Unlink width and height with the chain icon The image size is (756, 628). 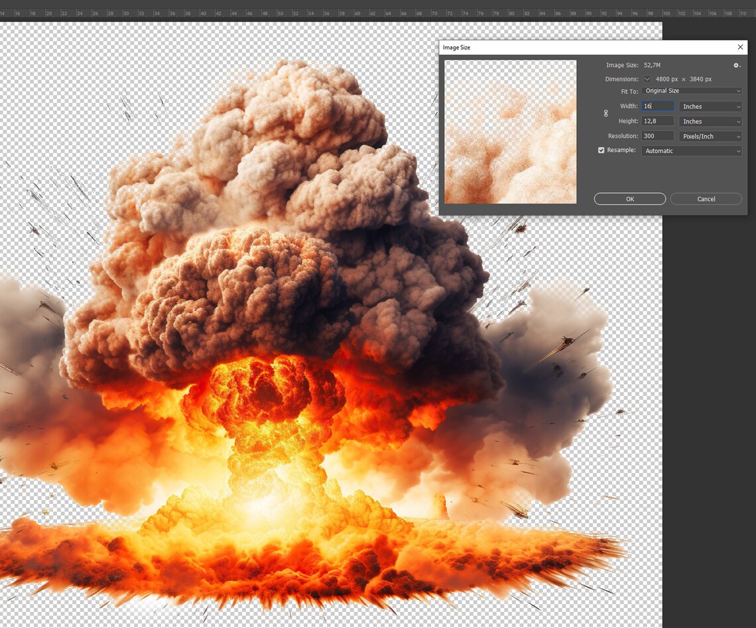point(605,113)
